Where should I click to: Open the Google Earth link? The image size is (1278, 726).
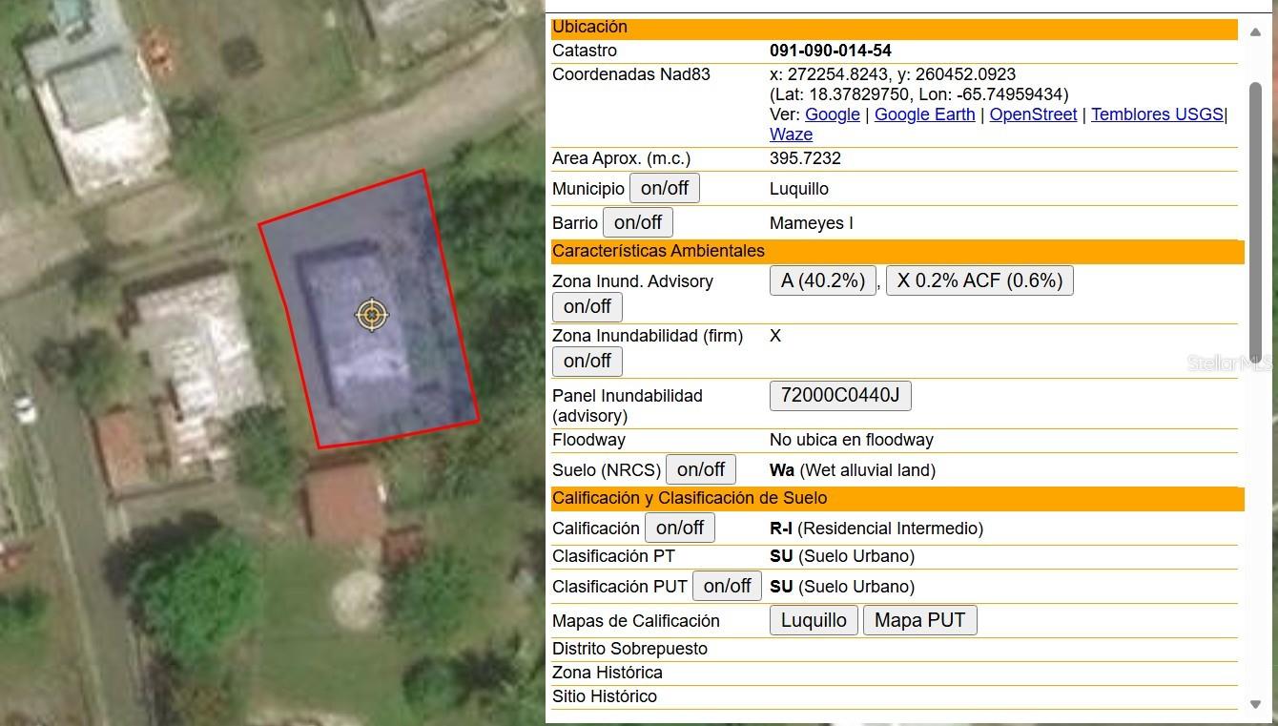point(924,114)
